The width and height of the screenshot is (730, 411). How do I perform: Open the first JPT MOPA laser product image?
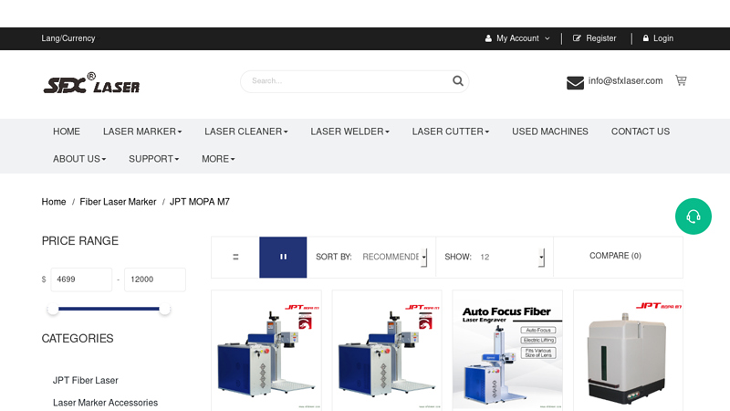pos(266,351)
